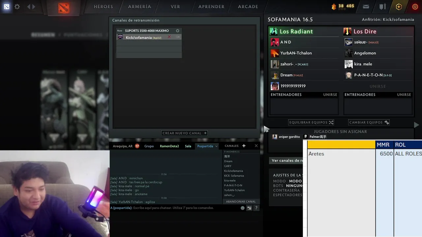
Task: Switch to Sala chat tab
Action: [x=188, y=146]
